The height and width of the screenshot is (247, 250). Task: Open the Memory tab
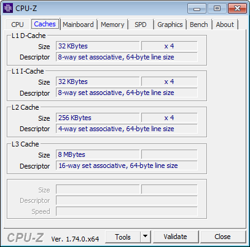pos(112,25)
